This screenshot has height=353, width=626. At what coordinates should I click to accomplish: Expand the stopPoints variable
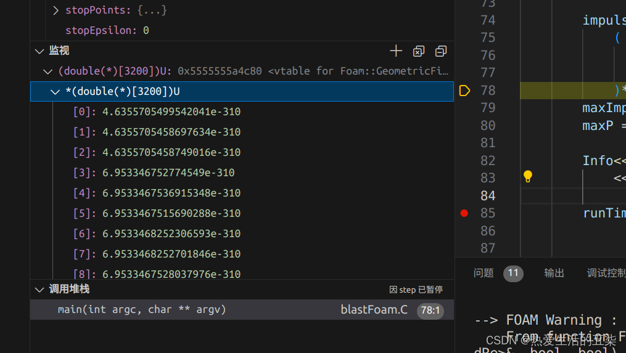click(x=56, y=10)
